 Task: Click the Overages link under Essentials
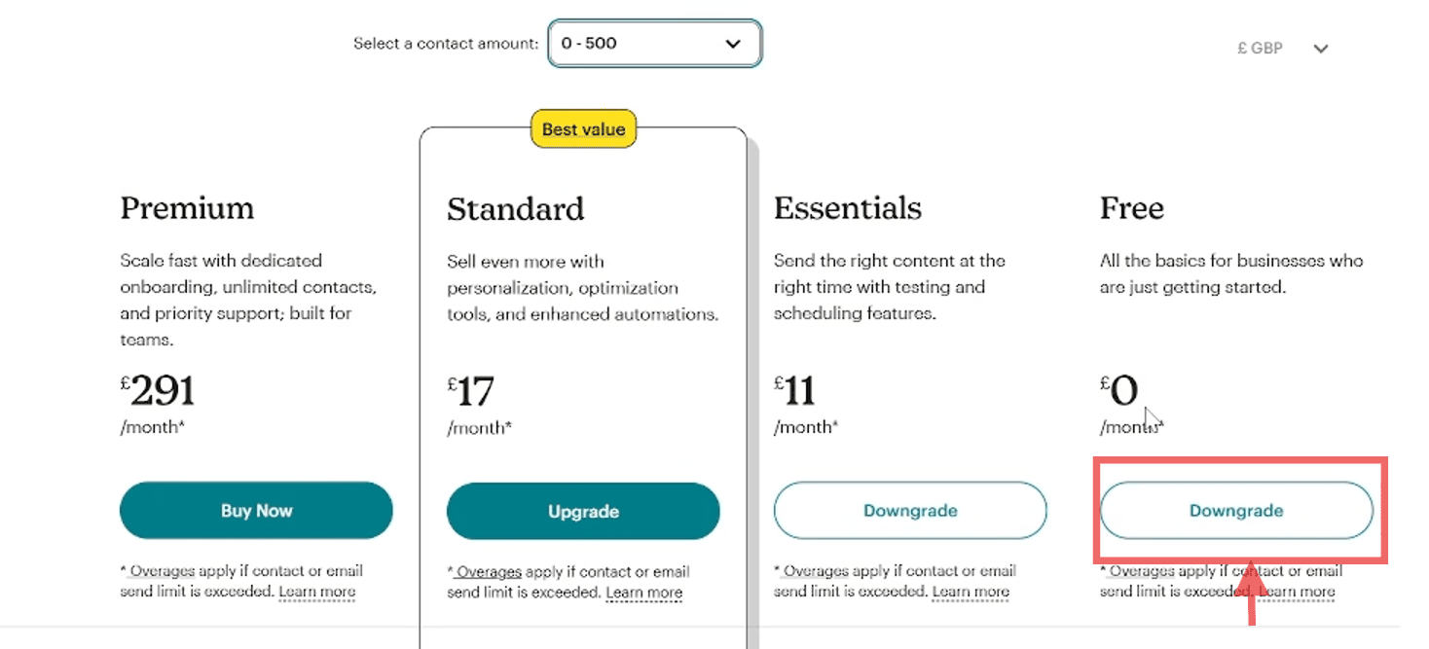tap(814, 570)
